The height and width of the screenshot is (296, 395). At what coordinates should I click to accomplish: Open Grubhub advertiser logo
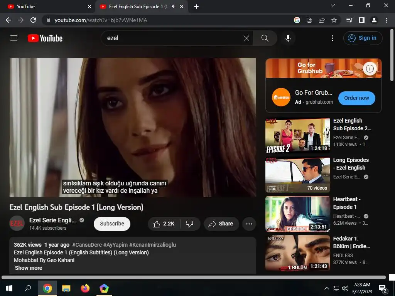[281, 97]
